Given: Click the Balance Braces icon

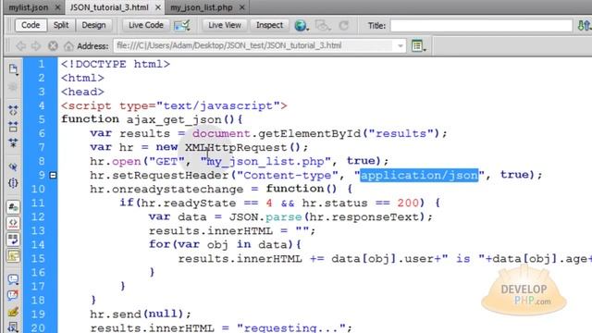Looking at the screenshot, I should (x=13, y=183).
